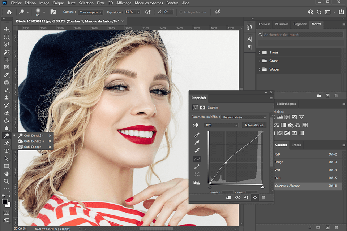The width and height of the screenshot is (347, 231).
Task: Expand the Water folder
Action: pos(260,69)
